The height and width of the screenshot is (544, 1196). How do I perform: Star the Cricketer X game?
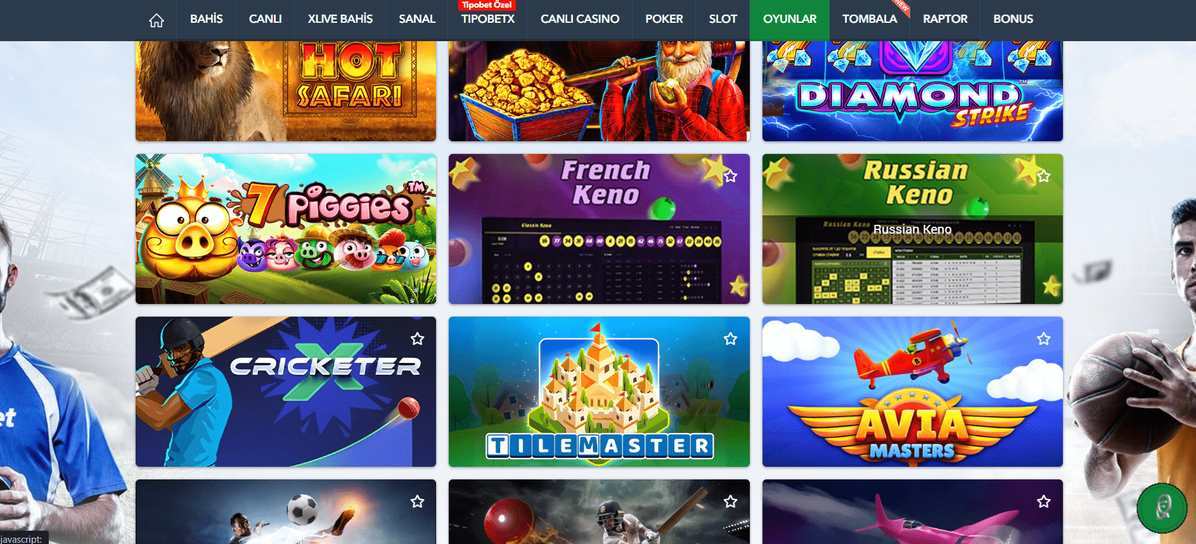417,339
